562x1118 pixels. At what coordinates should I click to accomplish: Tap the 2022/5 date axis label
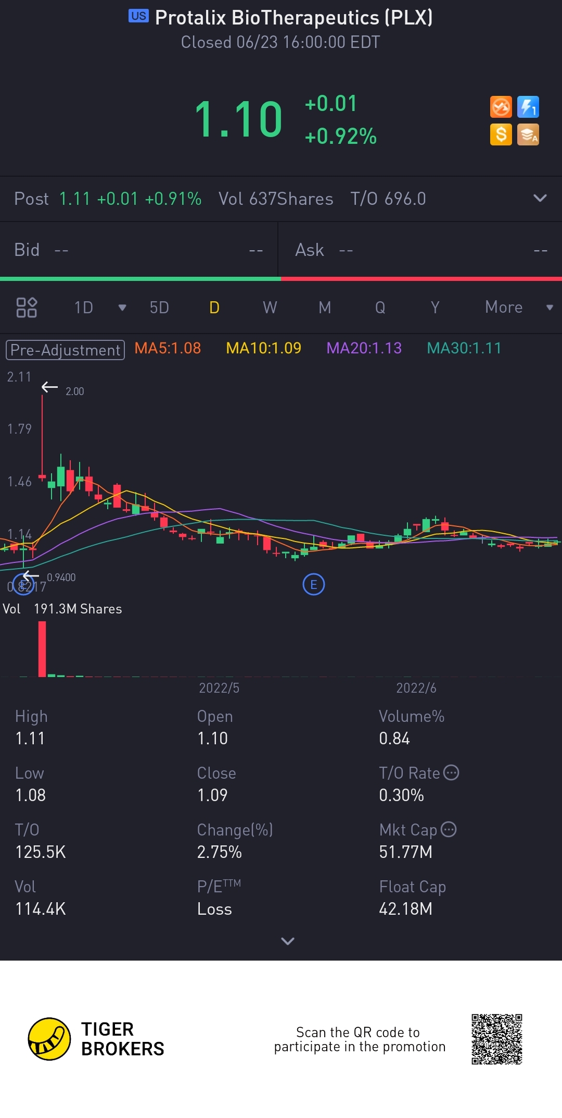pyautogui.click(x=219, y=688)
